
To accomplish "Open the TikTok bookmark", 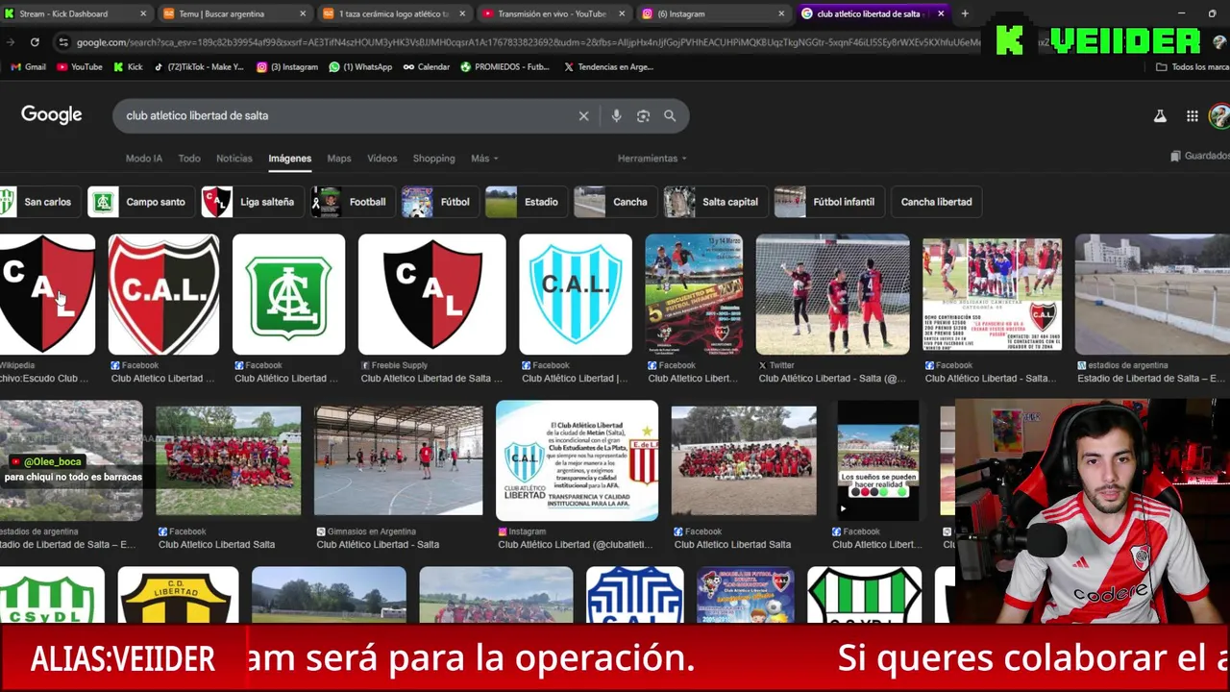I will 199,67.
